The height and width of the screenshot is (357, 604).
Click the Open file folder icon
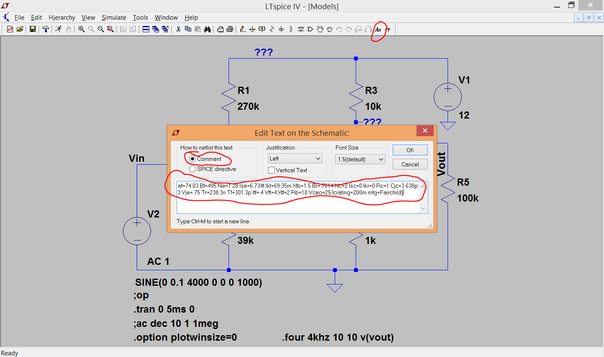click(20, 29)
